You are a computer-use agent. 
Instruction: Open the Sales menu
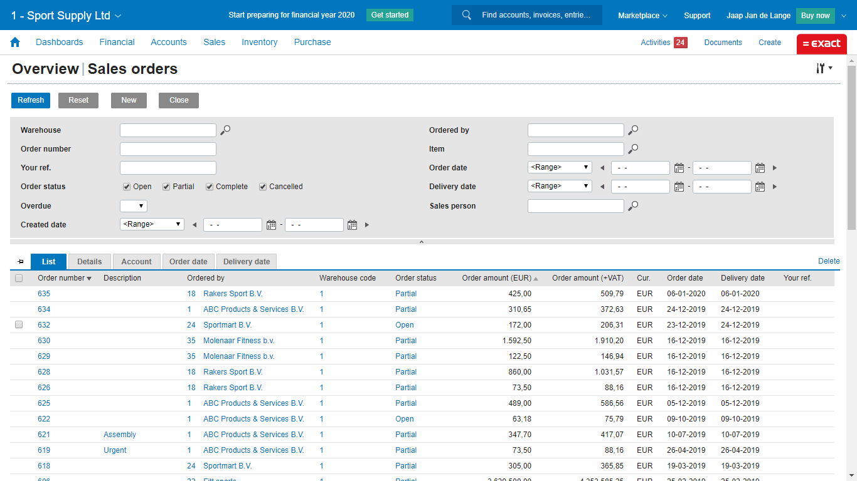click(215, 42)
